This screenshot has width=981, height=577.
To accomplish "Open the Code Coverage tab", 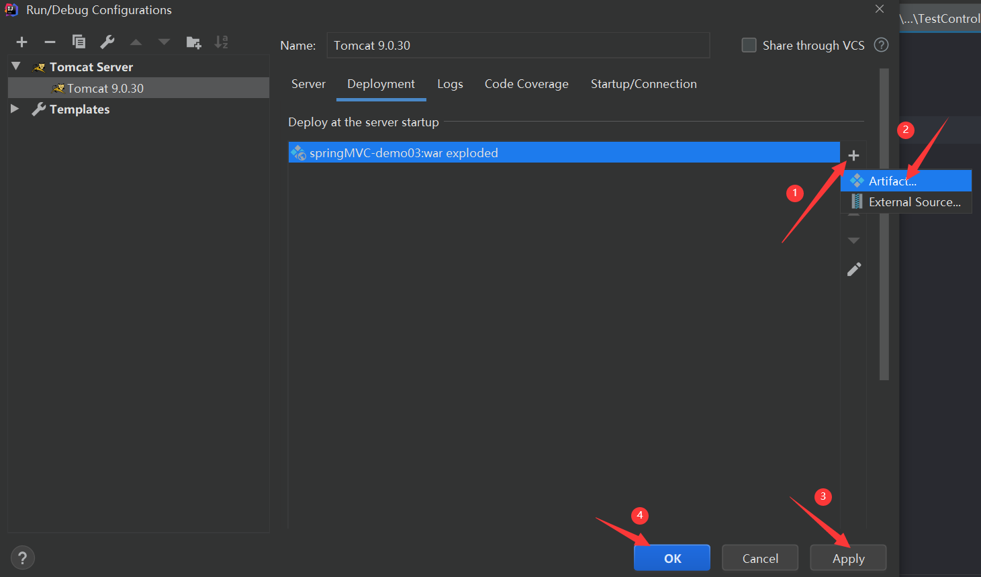I will pos(526,84).
